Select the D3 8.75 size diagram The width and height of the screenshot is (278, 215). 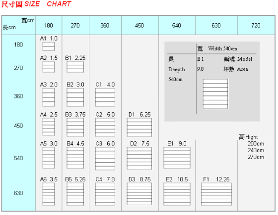tap(139, 194)
